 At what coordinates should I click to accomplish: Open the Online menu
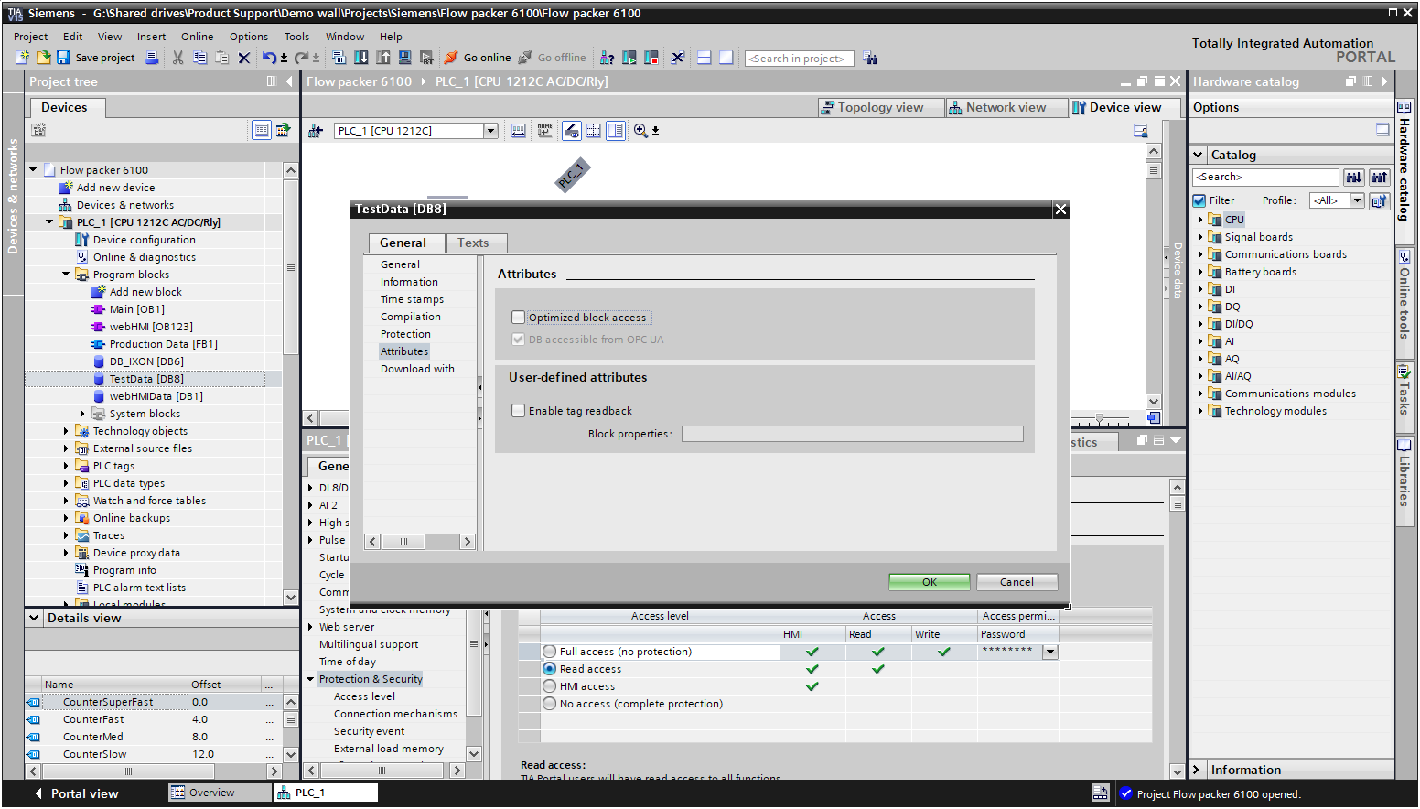coord(197,37)
